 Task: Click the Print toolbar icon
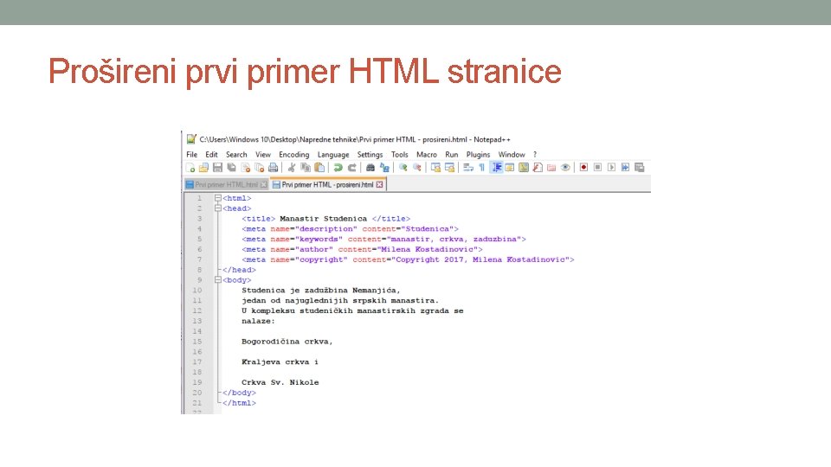tap(273, 167)
